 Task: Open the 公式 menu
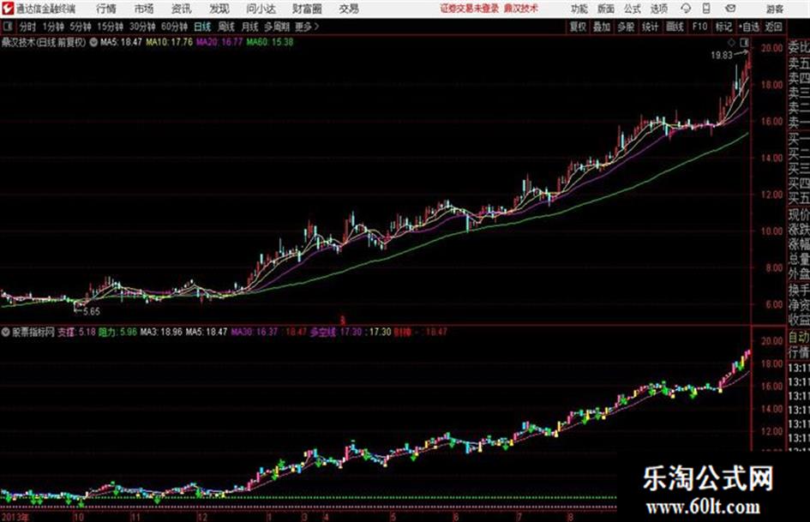tap(633, 9)
